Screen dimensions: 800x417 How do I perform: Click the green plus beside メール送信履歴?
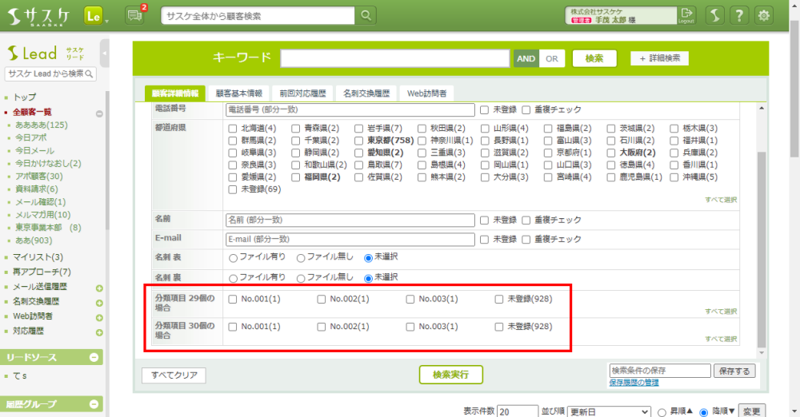click(x=99, y=288)
